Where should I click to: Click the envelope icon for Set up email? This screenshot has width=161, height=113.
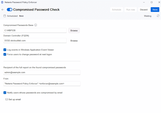click(x=7, y=99)
